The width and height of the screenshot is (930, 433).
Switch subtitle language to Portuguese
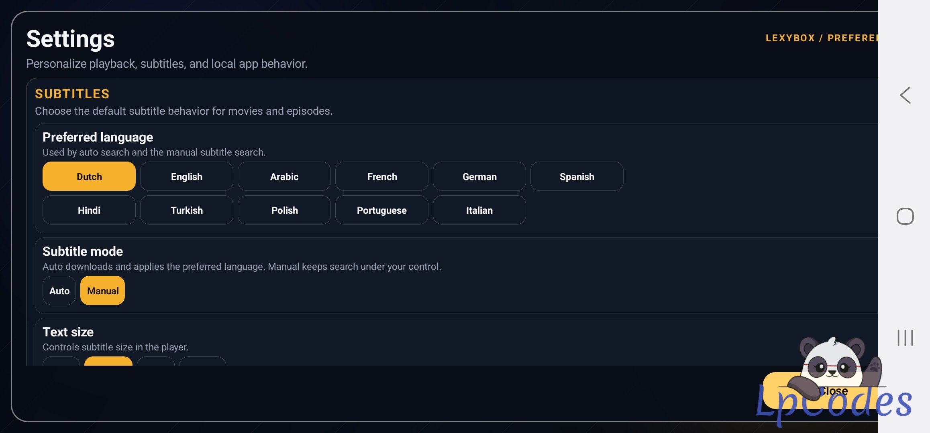(x=382, y=210)
